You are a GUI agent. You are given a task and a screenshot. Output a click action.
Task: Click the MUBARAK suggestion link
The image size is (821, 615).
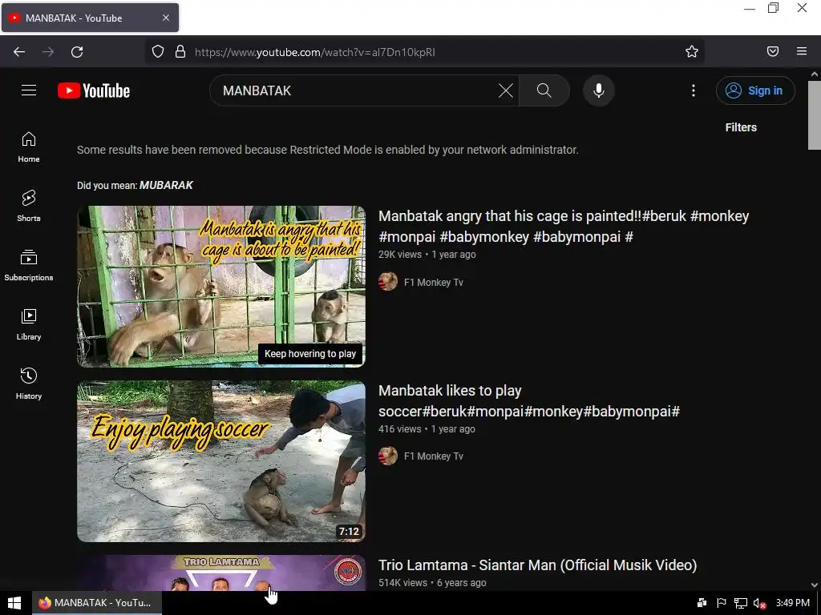[x=166, y=185]
